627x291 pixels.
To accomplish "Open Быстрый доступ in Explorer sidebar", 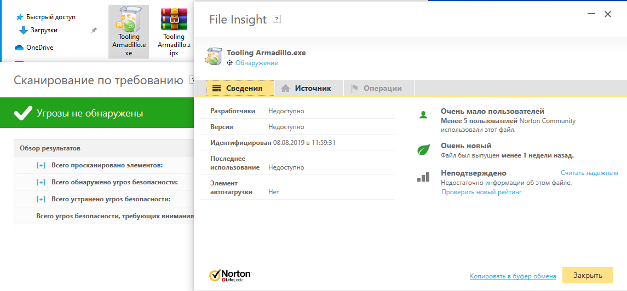I will (51, 17).
